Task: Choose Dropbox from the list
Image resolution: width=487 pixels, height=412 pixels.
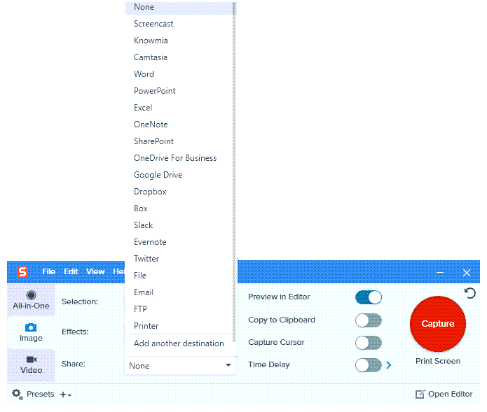Action: point(179,192)
